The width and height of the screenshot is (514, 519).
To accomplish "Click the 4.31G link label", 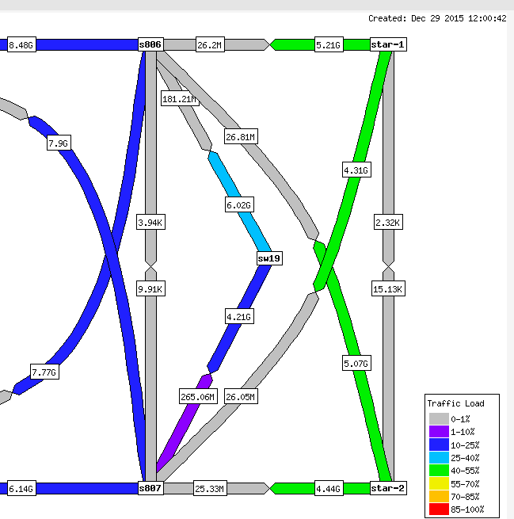I will [356, 170].
